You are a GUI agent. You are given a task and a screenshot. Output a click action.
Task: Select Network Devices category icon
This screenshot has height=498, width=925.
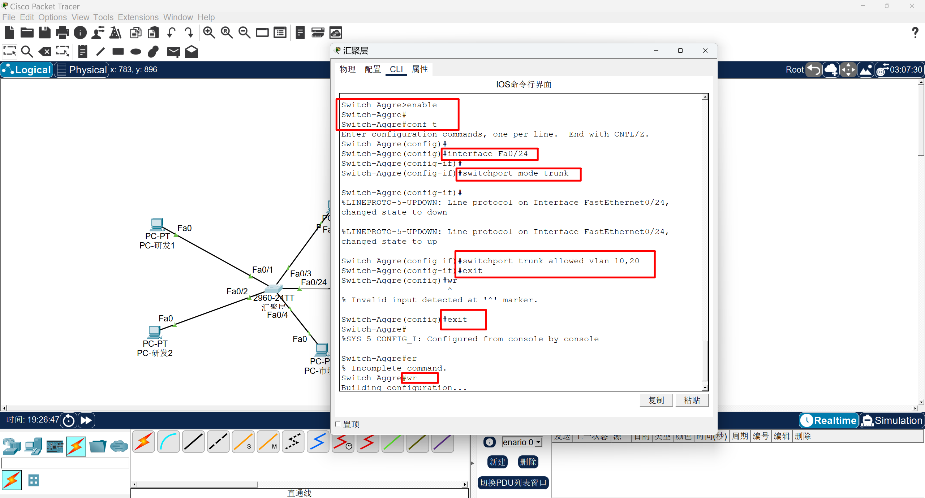coord(11,446)
